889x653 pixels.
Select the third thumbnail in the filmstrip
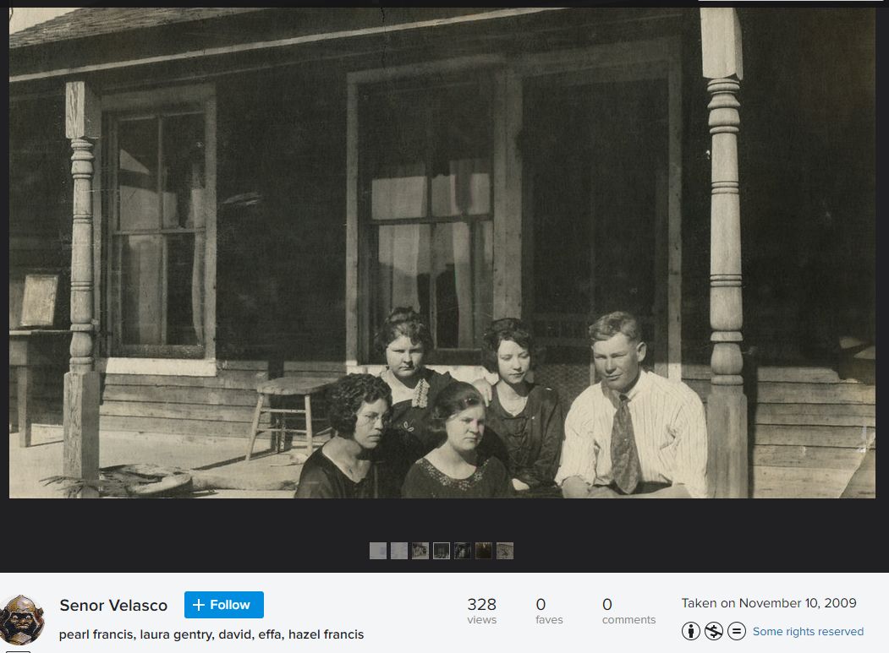point(420,551)
